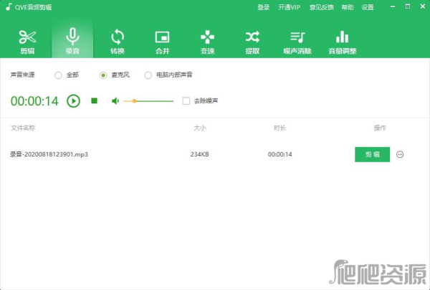The height and width of the screenshot is (290, 430).
Task: Click the green 剪辑 button for the recording
Action: pos(373,154)
